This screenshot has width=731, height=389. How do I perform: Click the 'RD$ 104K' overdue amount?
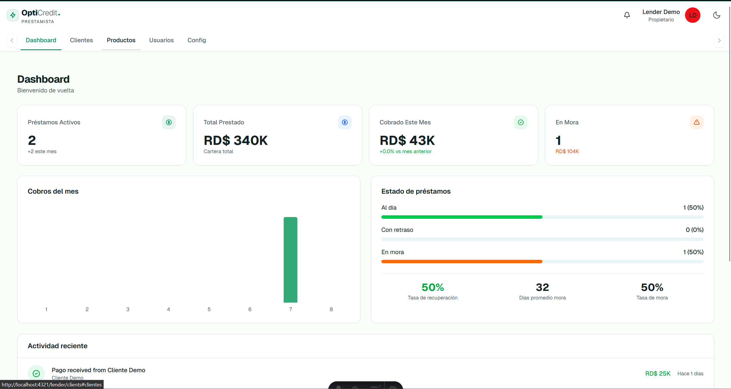(567, 151)
